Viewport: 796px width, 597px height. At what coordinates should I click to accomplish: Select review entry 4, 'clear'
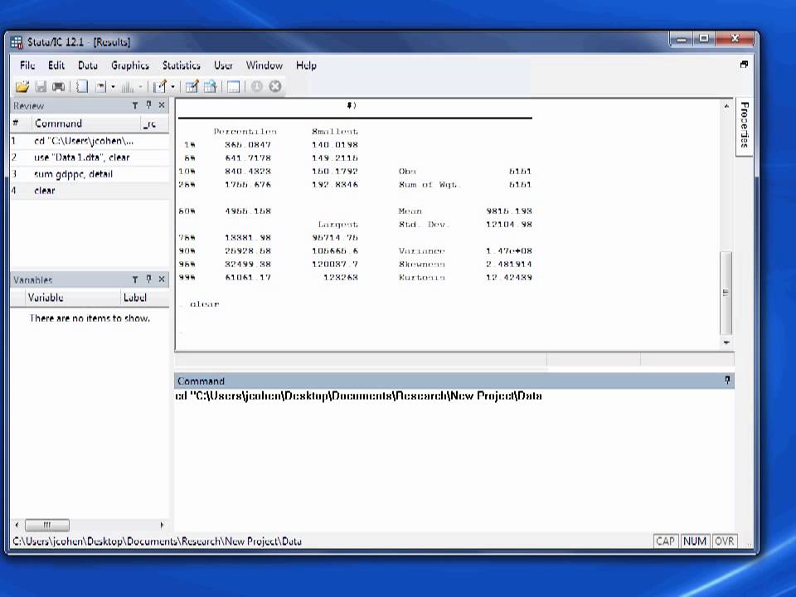90,191
